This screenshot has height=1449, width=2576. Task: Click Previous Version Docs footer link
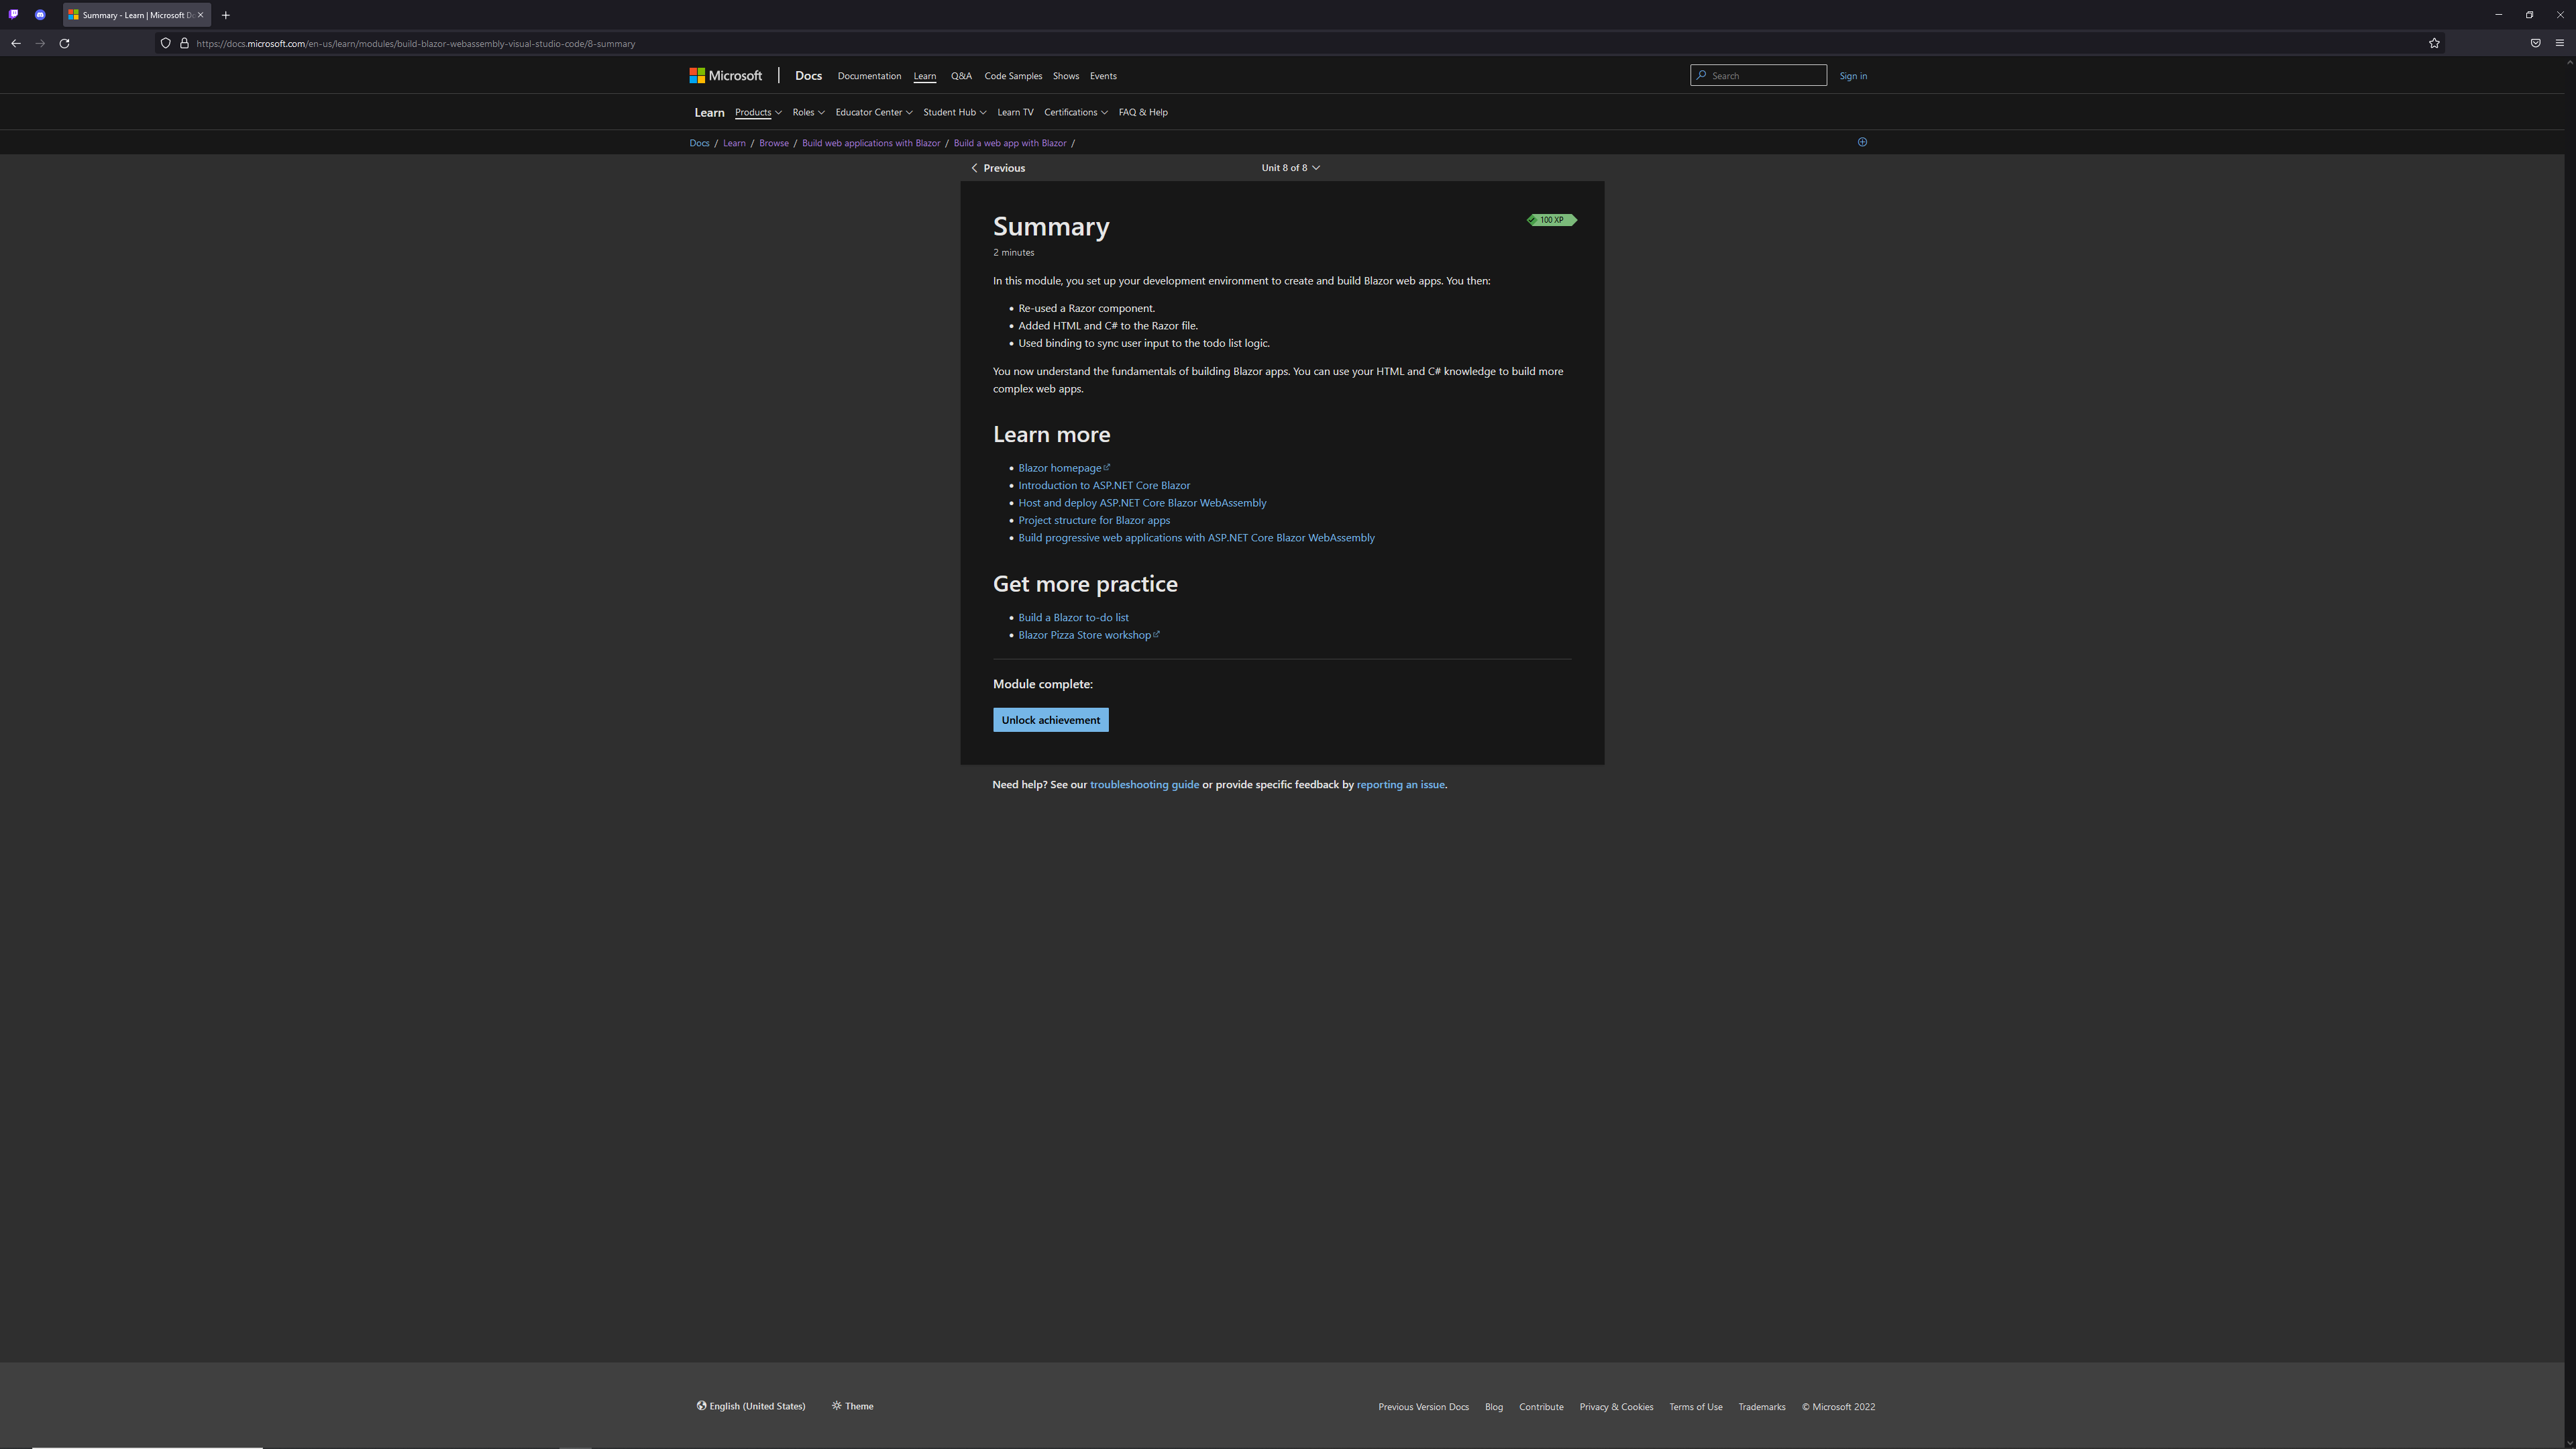click(x=1423, y=1407)
